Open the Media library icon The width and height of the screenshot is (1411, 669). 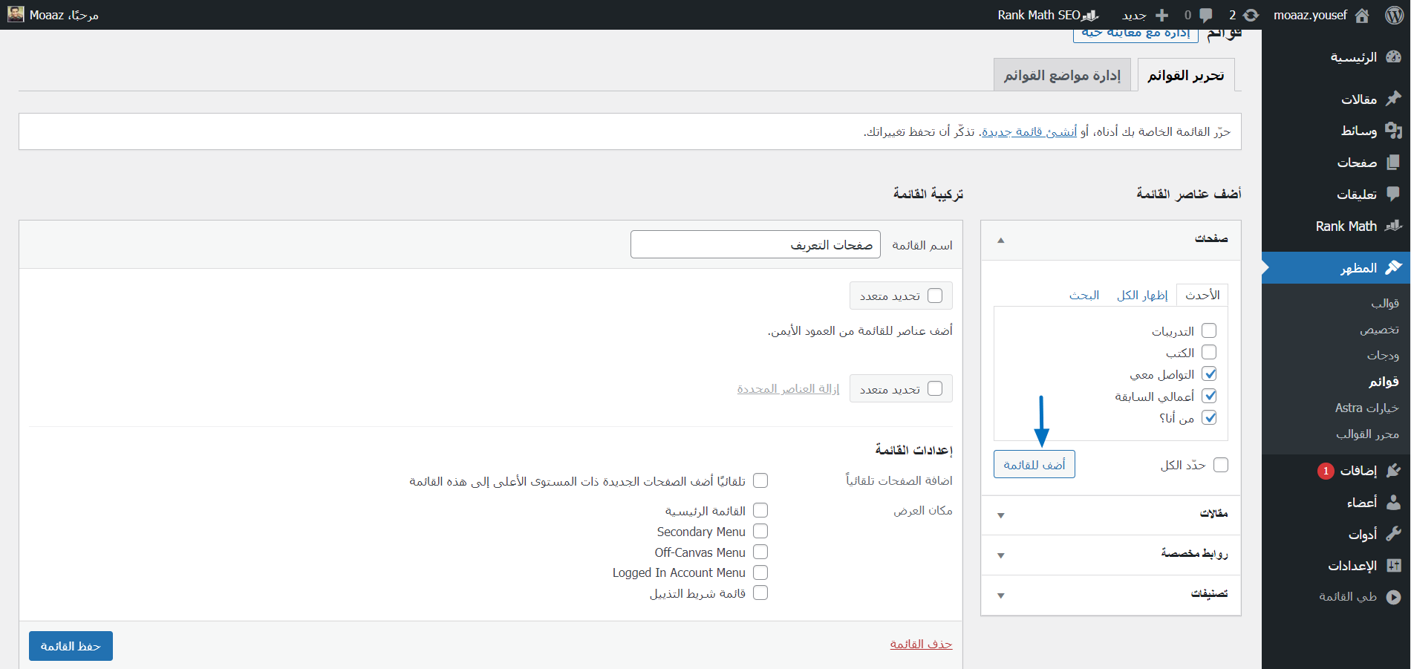click(x=1394, y=131)
